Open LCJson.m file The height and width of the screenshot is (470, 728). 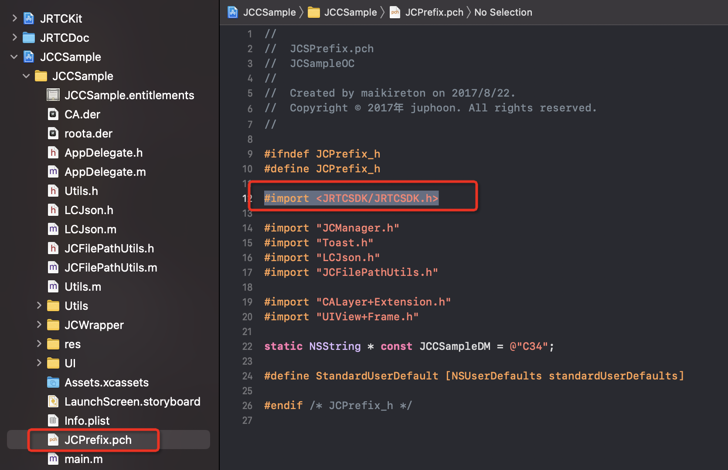[x=90, y=229]
